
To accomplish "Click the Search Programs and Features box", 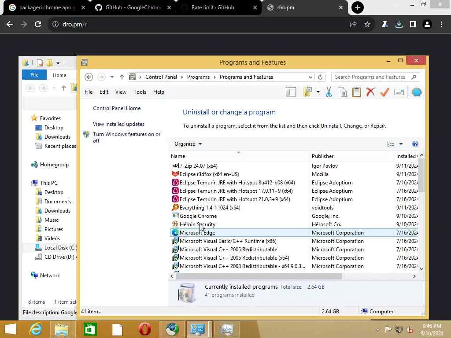I will 375,77.
